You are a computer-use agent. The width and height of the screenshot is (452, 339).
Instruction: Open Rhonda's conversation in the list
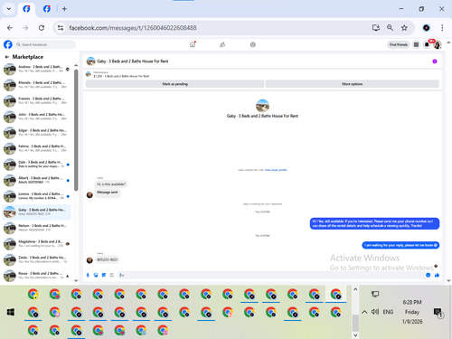(36, 85)
